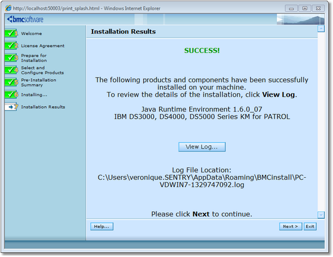333x257 pixels.
Task: Click the step 3 checkmark beside Prepare for Installation
Action: pos(11,58)
